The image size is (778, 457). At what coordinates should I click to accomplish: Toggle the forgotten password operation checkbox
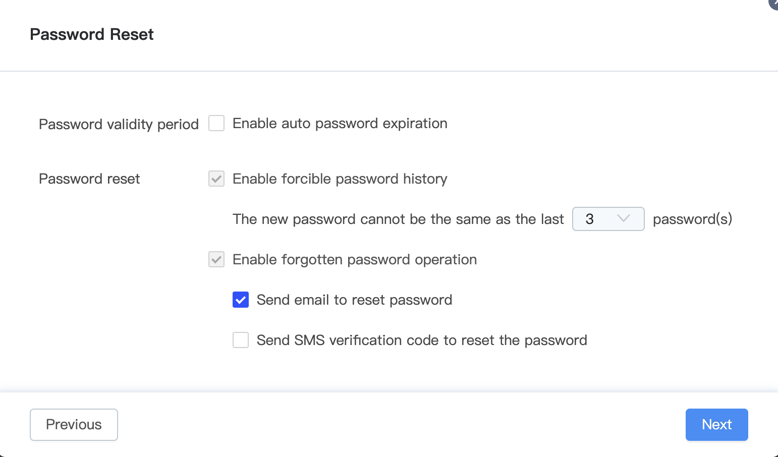pyautogui.click(x=216, y=259)
